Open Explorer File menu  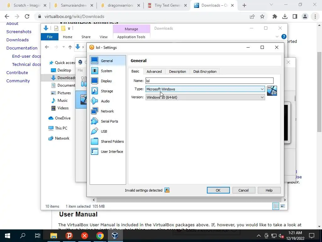50,37
